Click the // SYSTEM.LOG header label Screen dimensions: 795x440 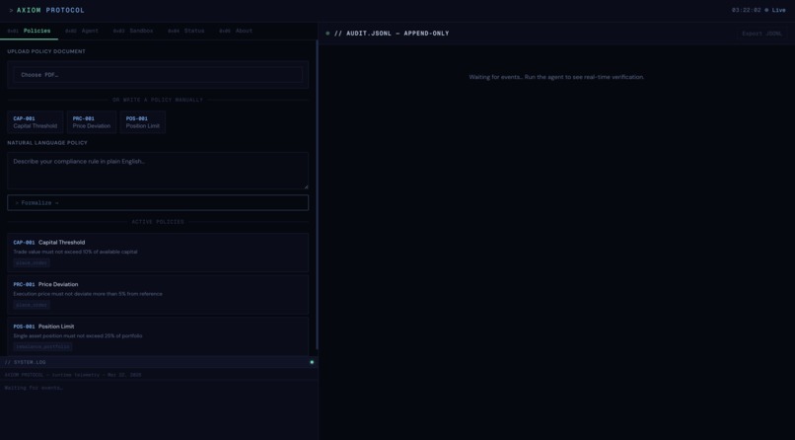coord(25,362)
